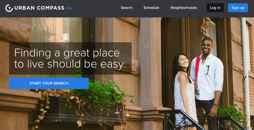Click the carved stone ornament above the man
This screenshot has height=130, width=254.
(204, 27)
